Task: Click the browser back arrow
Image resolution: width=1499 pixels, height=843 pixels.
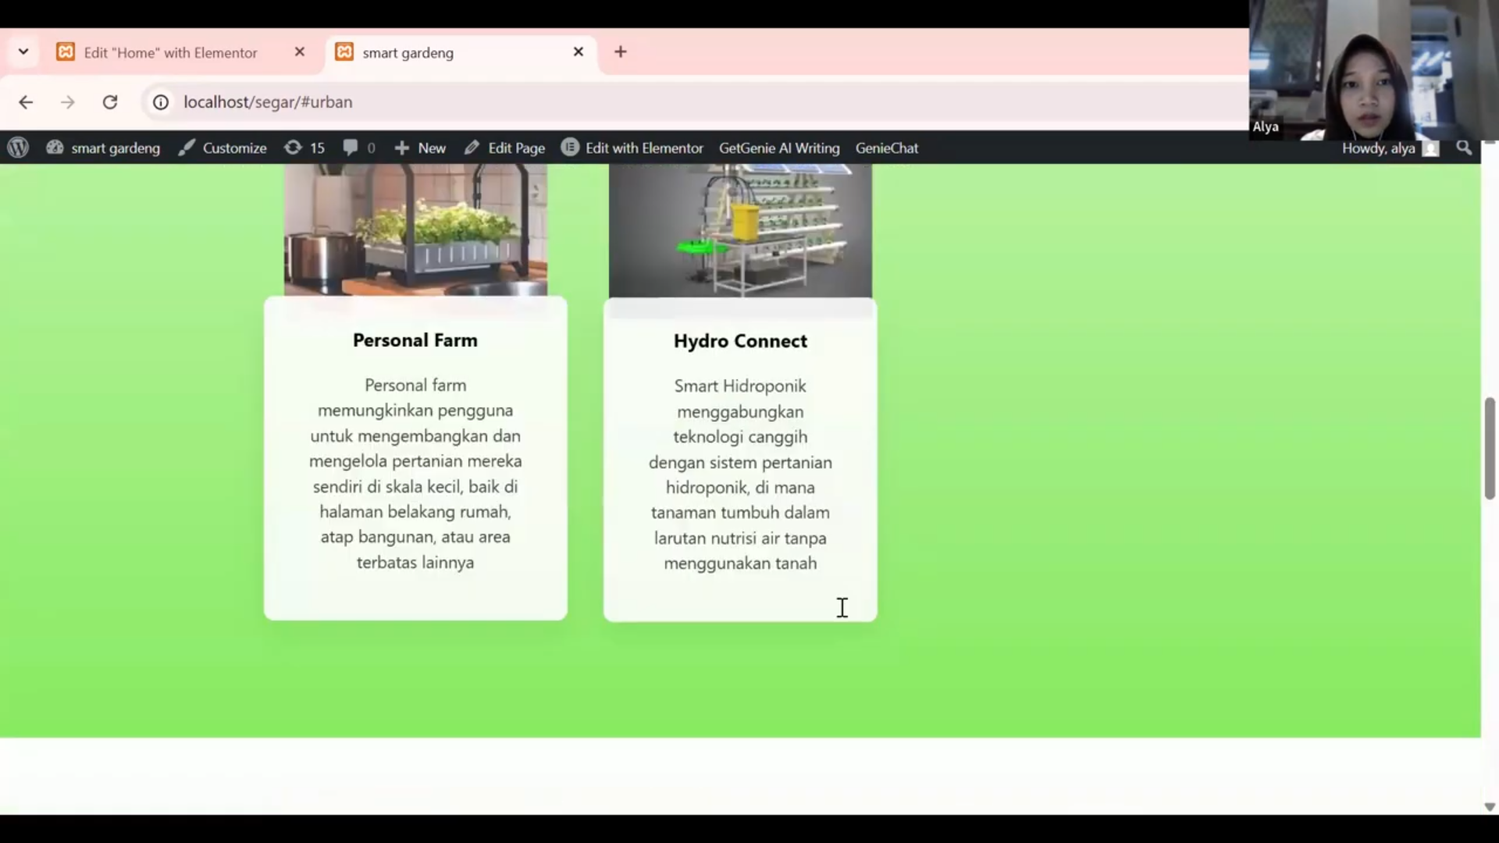Action: pyautogui.click(x=26, y=102)
